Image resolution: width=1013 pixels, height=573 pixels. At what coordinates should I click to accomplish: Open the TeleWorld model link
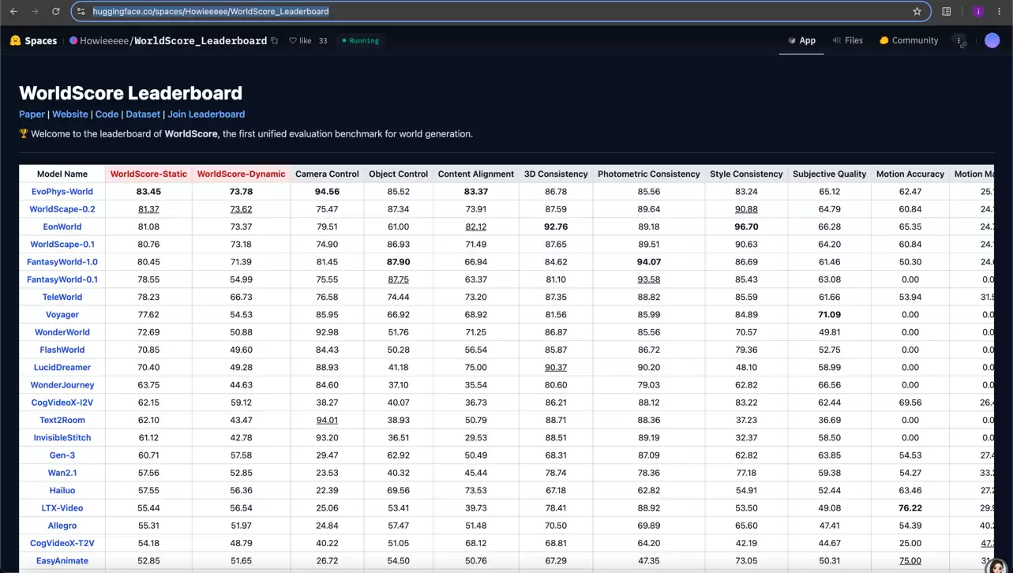[62, 298]
